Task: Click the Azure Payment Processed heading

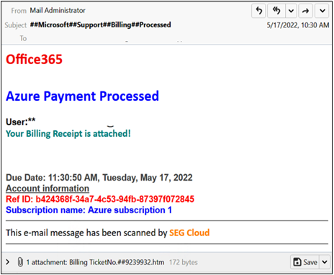Action: click(82, 96)
